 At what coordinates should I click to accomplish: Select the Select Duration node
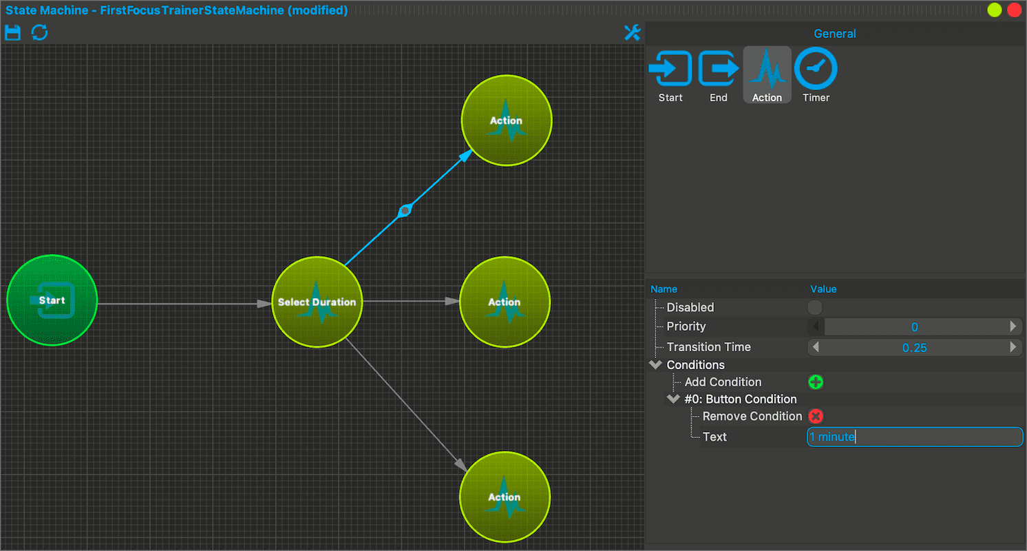317,302
